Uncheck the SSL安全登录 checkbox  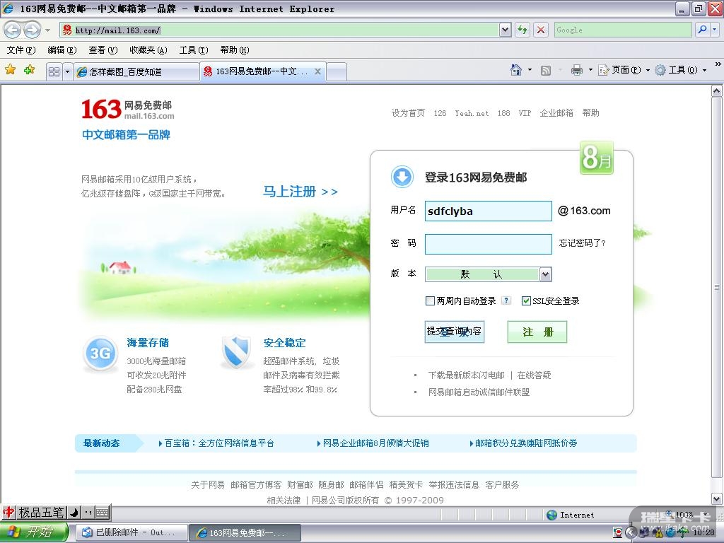(526, 301)
